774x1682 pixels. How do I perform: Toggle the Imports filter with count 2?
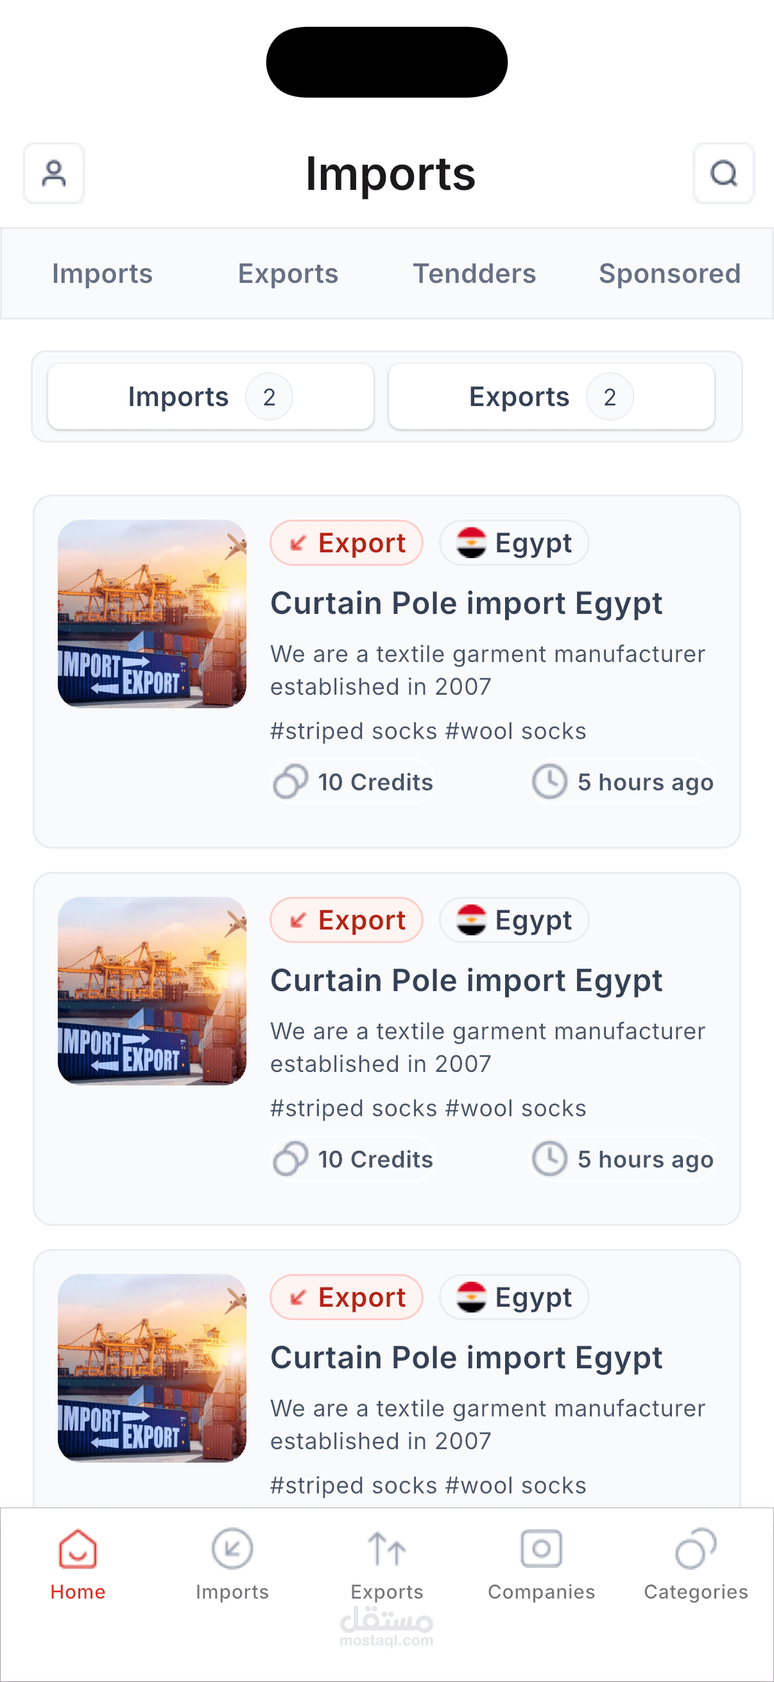211,396
